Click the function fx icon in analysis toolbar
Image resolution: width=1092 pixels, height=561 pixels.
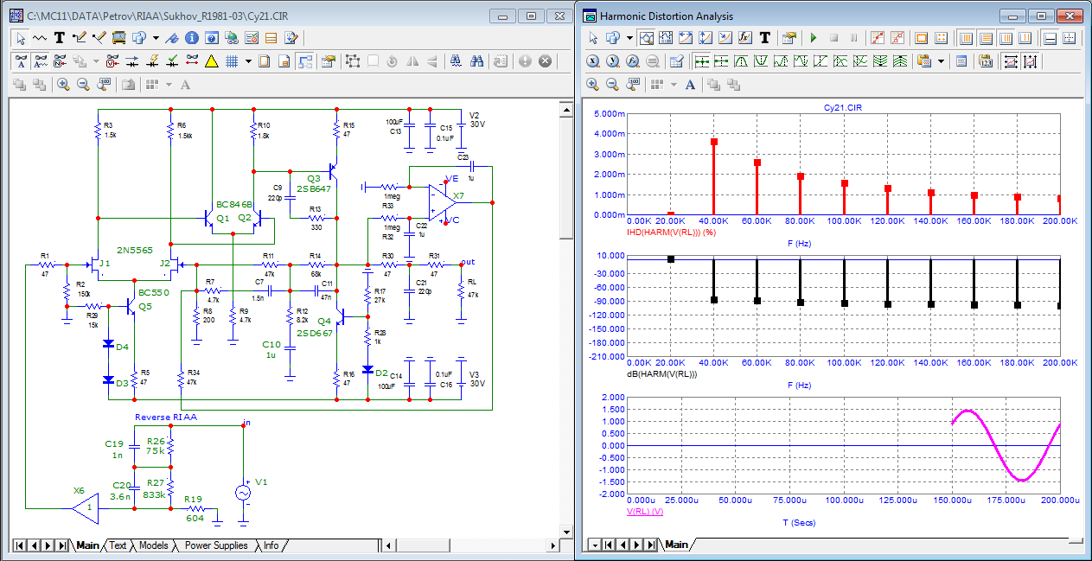[x=744, y=38]
